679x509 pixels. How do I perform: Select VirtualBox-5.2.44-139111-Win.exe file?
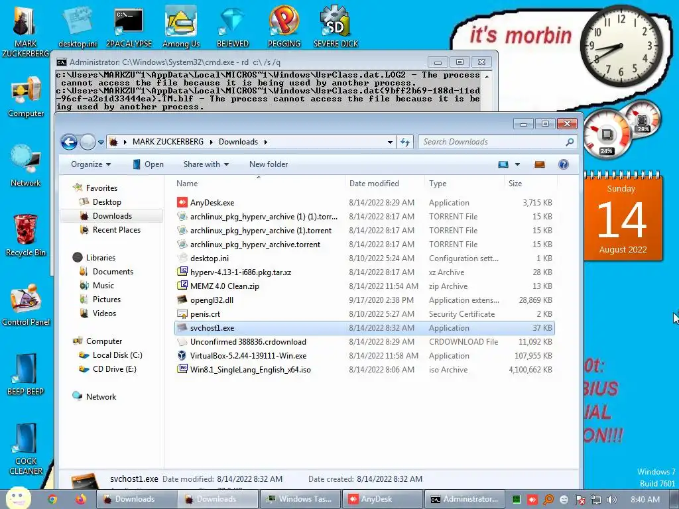[364, 356]
